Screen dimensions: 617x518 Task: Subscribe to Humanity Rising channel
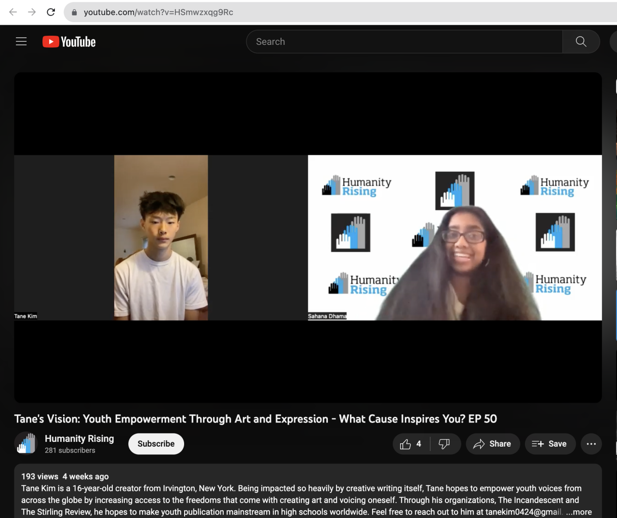pyautogui.click(x=156, y=444)
